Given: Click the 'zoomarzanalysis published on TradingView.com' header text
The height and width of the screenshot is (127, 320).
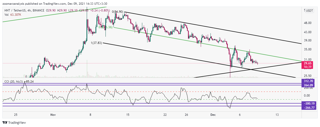Looking at the screenshot, I should pos(34,3).
